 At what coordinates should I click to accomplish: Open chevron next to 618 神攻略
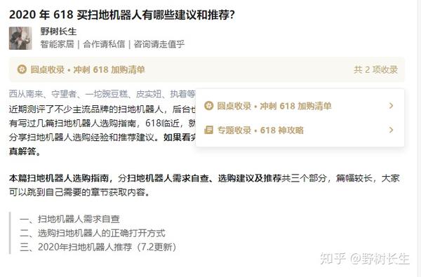[x=392, y=130]
